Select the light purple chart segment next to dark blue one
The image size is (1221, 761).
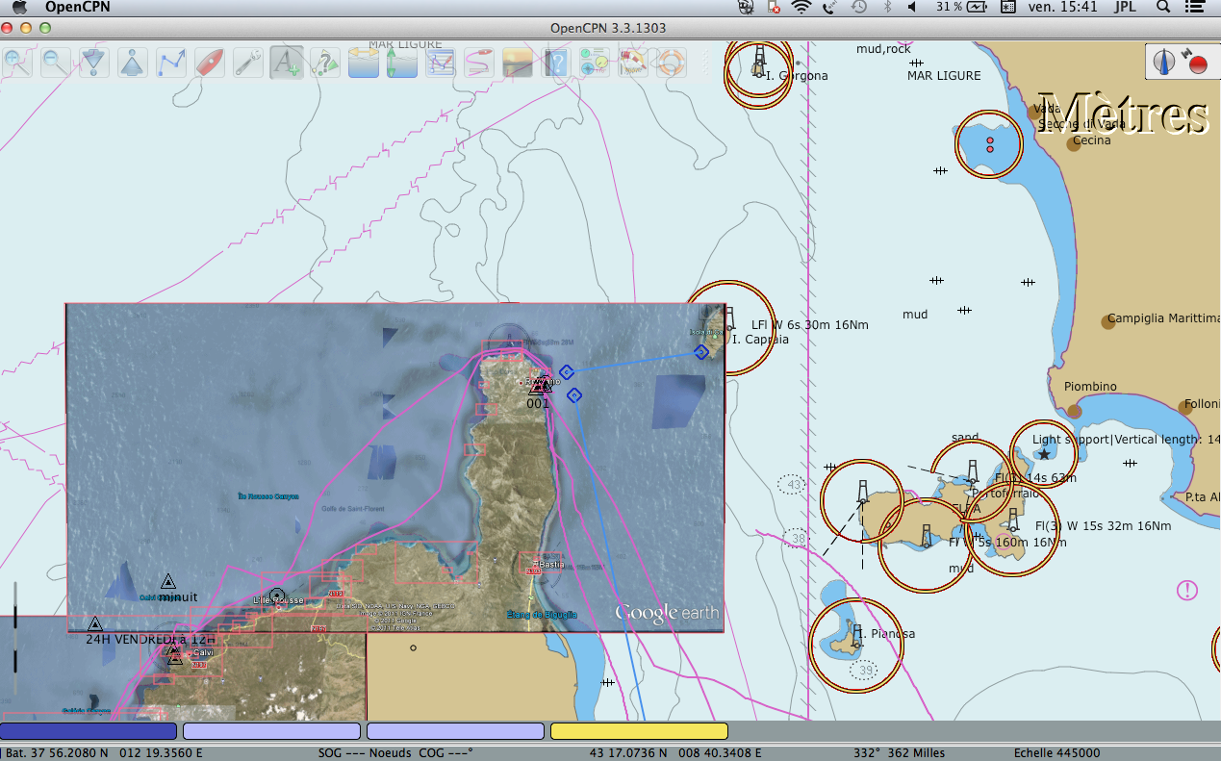[x=271, y=731]
